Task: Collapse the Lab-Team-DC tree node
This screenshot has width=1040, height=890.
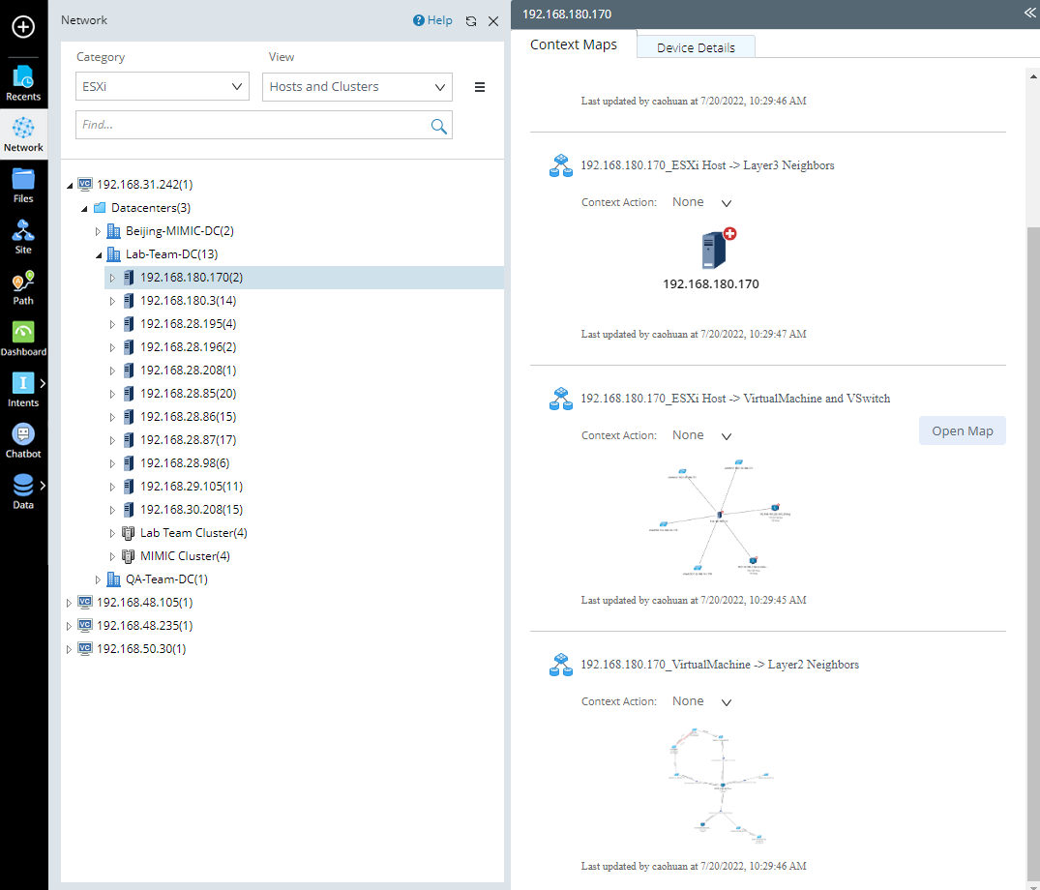Action: coord(98,254)
